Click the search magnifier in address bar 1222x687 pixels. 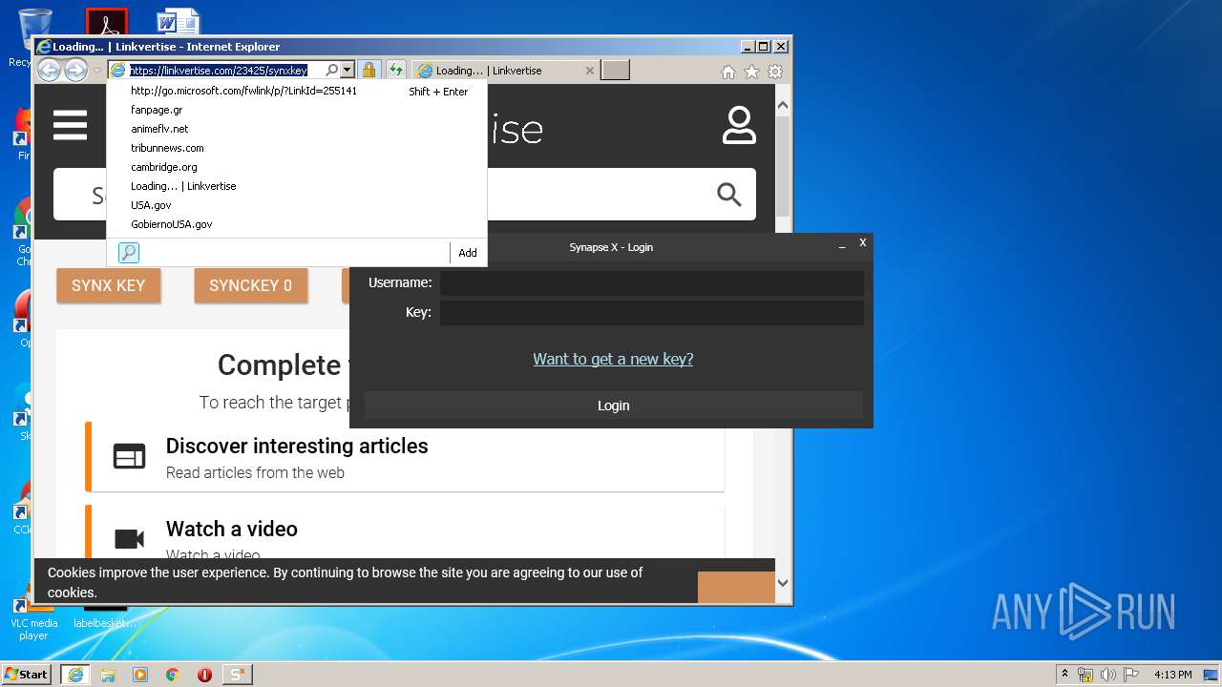tap(331, 71)
